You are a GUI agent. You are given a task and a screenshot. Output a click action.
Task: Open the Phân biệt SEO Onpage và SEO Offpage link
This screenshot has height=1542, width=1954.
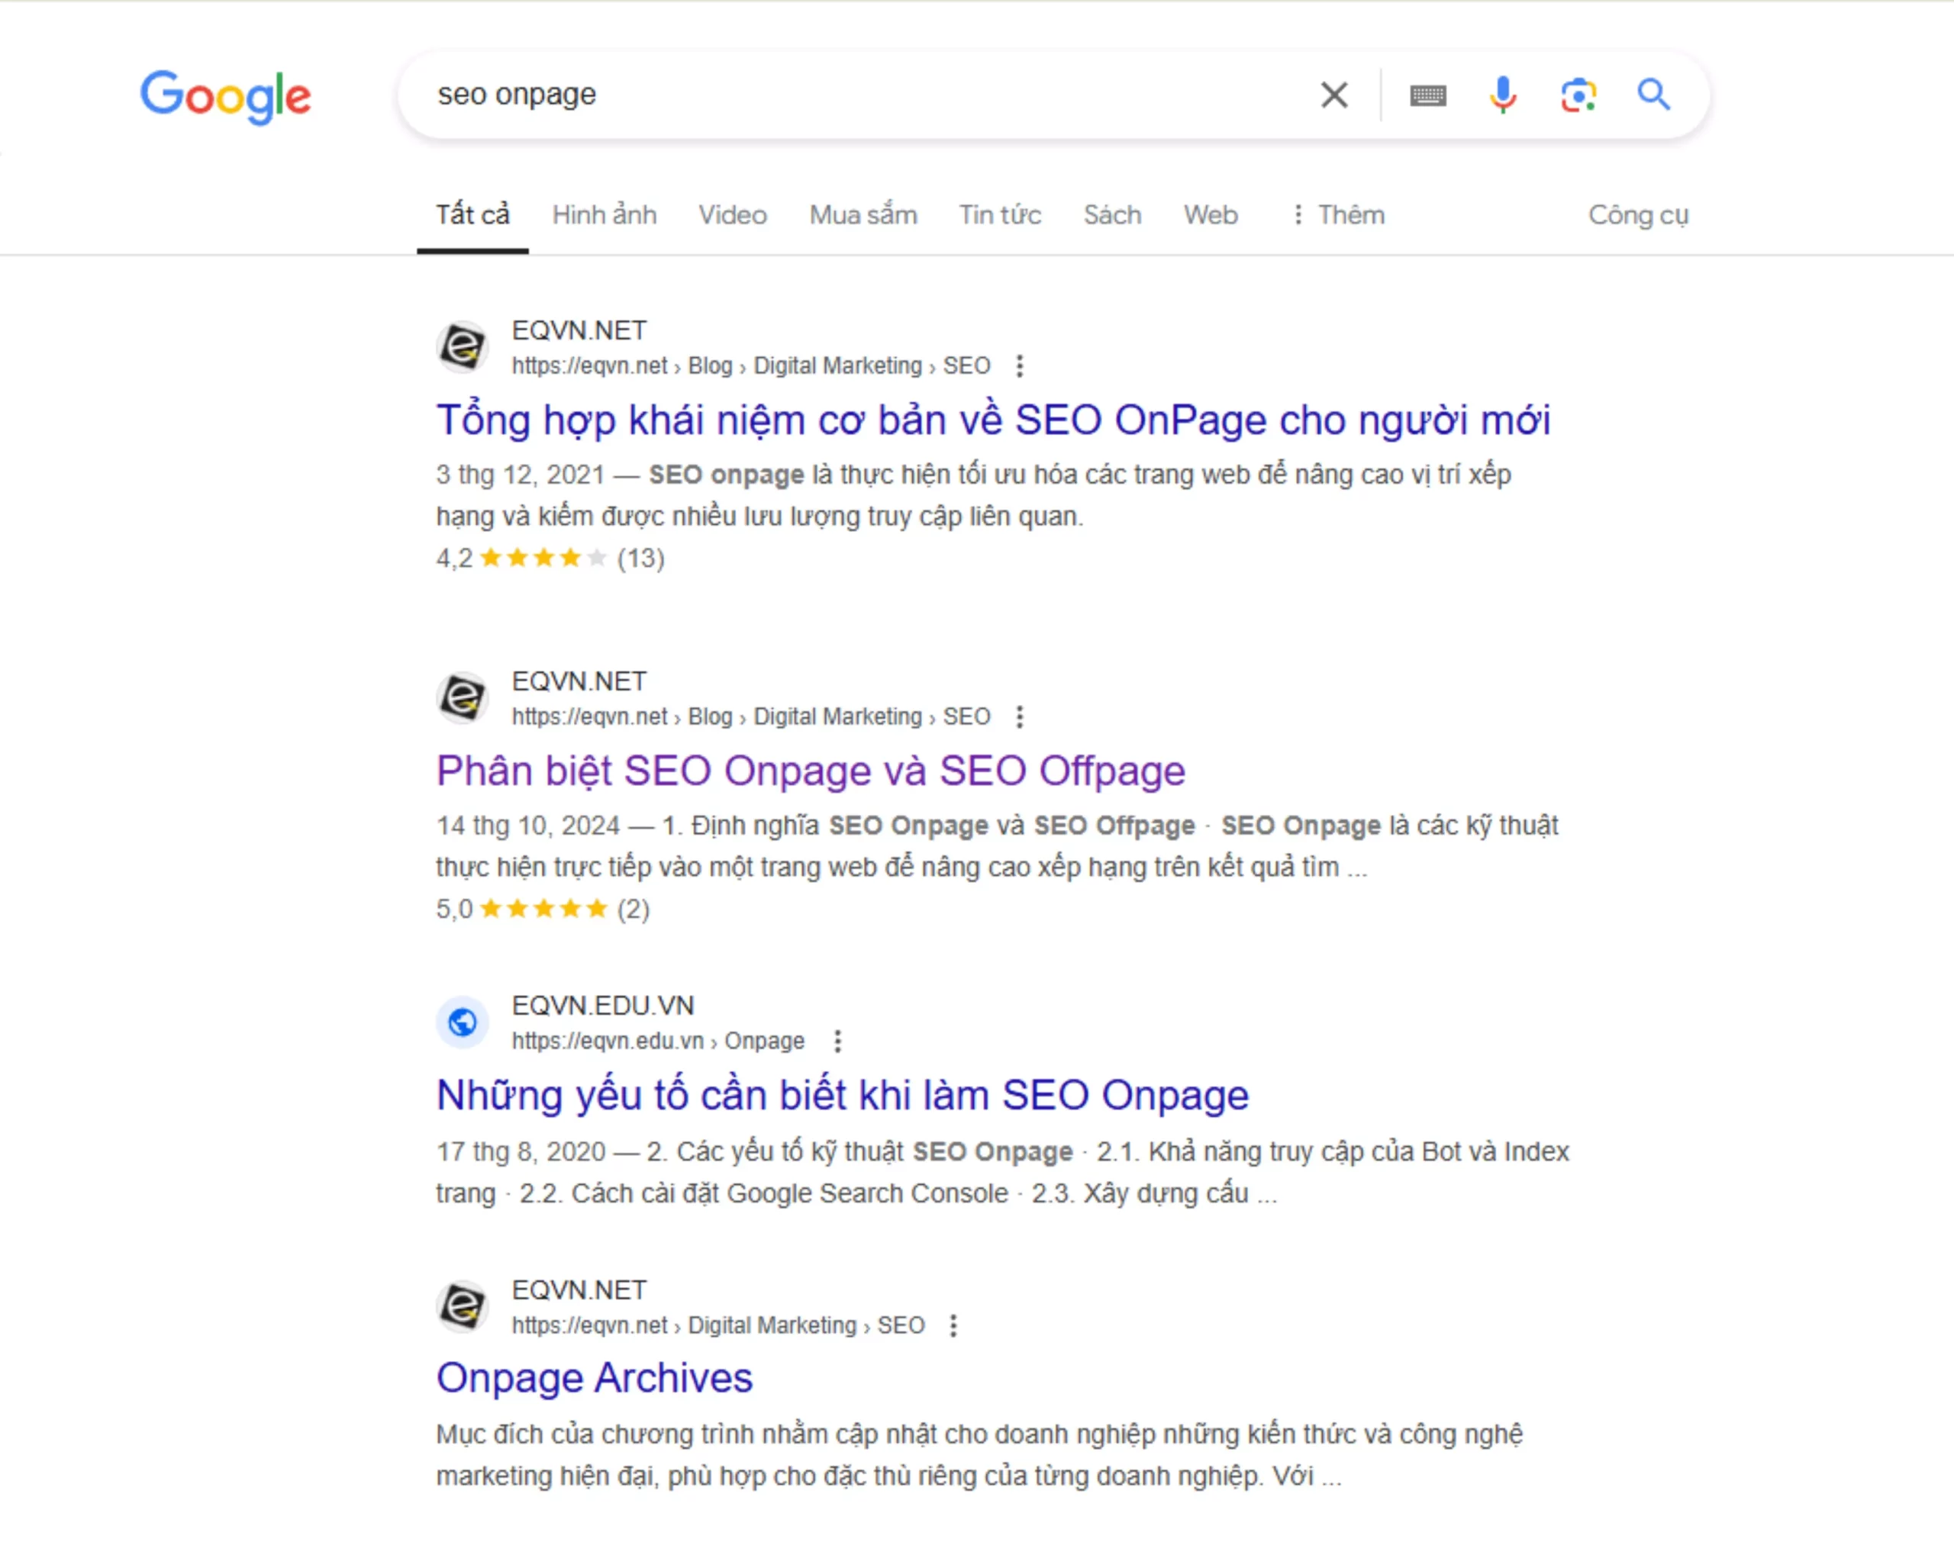point(810,771)
